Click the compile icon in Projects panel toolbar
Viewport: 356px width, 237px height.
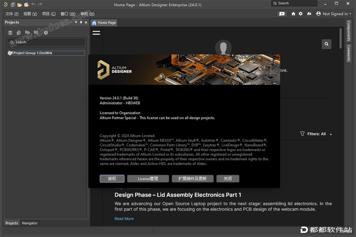click(19, 32)
